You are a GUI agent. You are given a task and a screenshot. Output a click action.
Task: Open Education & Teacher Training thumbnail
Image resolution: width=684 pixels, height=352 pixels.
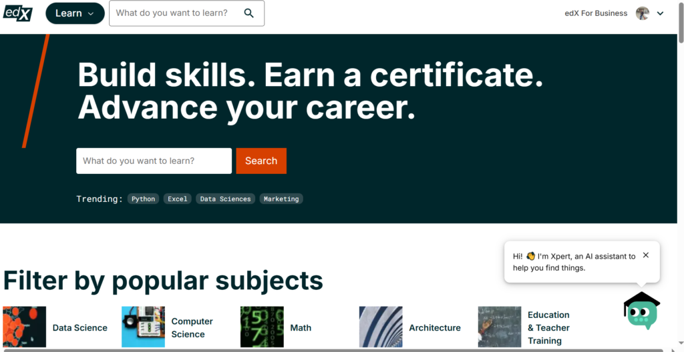click(x=500, y=327)
